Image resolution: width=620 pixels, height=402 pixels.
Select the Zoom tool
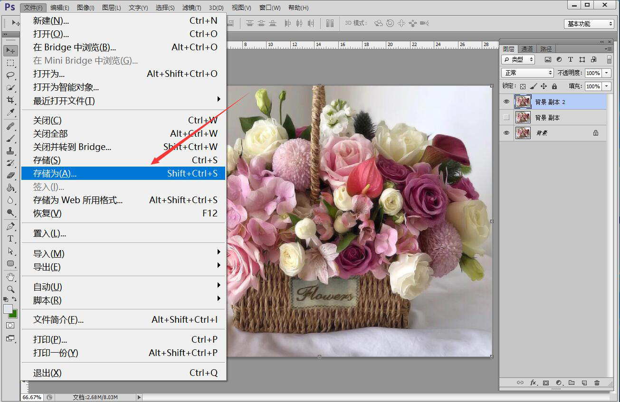tap(10, 289)
